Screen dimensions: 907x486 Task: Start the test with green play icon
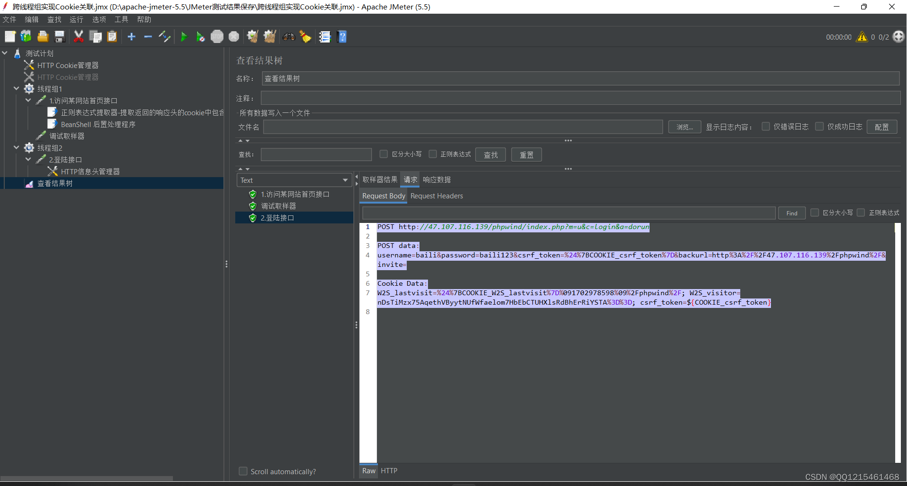(x=184, y=36)
